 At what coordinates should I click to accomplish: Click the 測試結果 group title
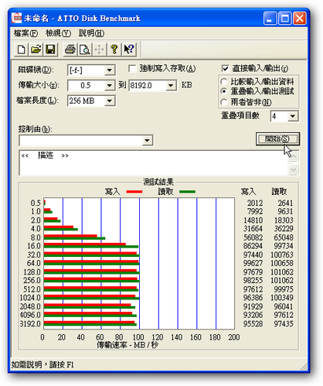click(158, 182)
